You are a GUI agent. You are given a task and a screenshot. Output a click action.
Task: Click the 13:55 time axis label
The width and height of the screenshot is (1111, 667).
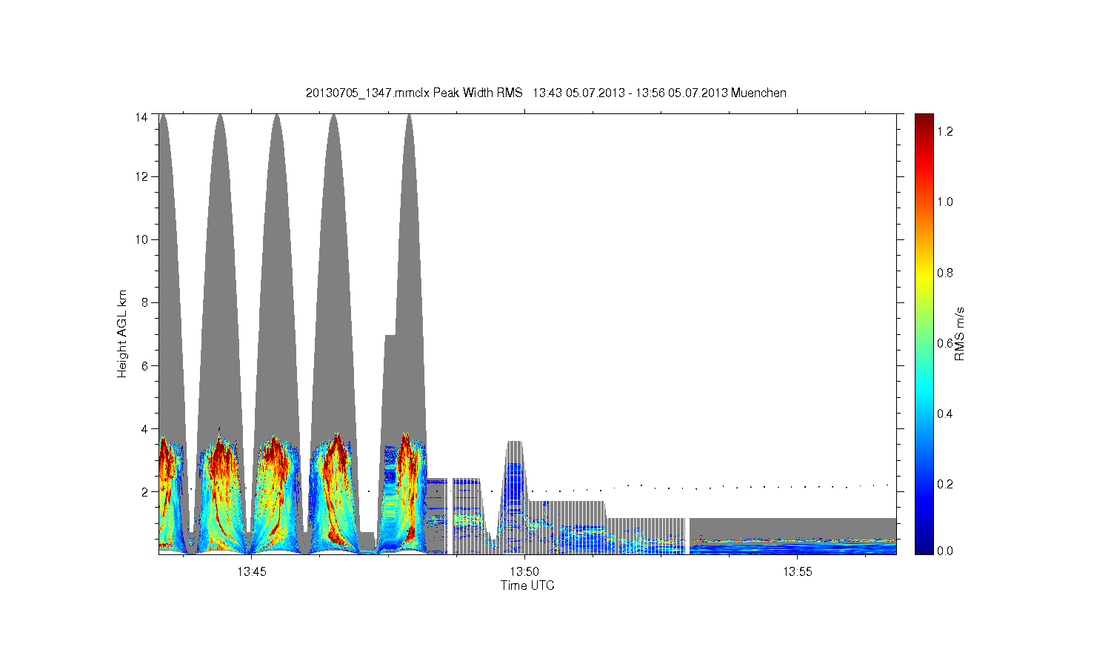coord(798,571)
